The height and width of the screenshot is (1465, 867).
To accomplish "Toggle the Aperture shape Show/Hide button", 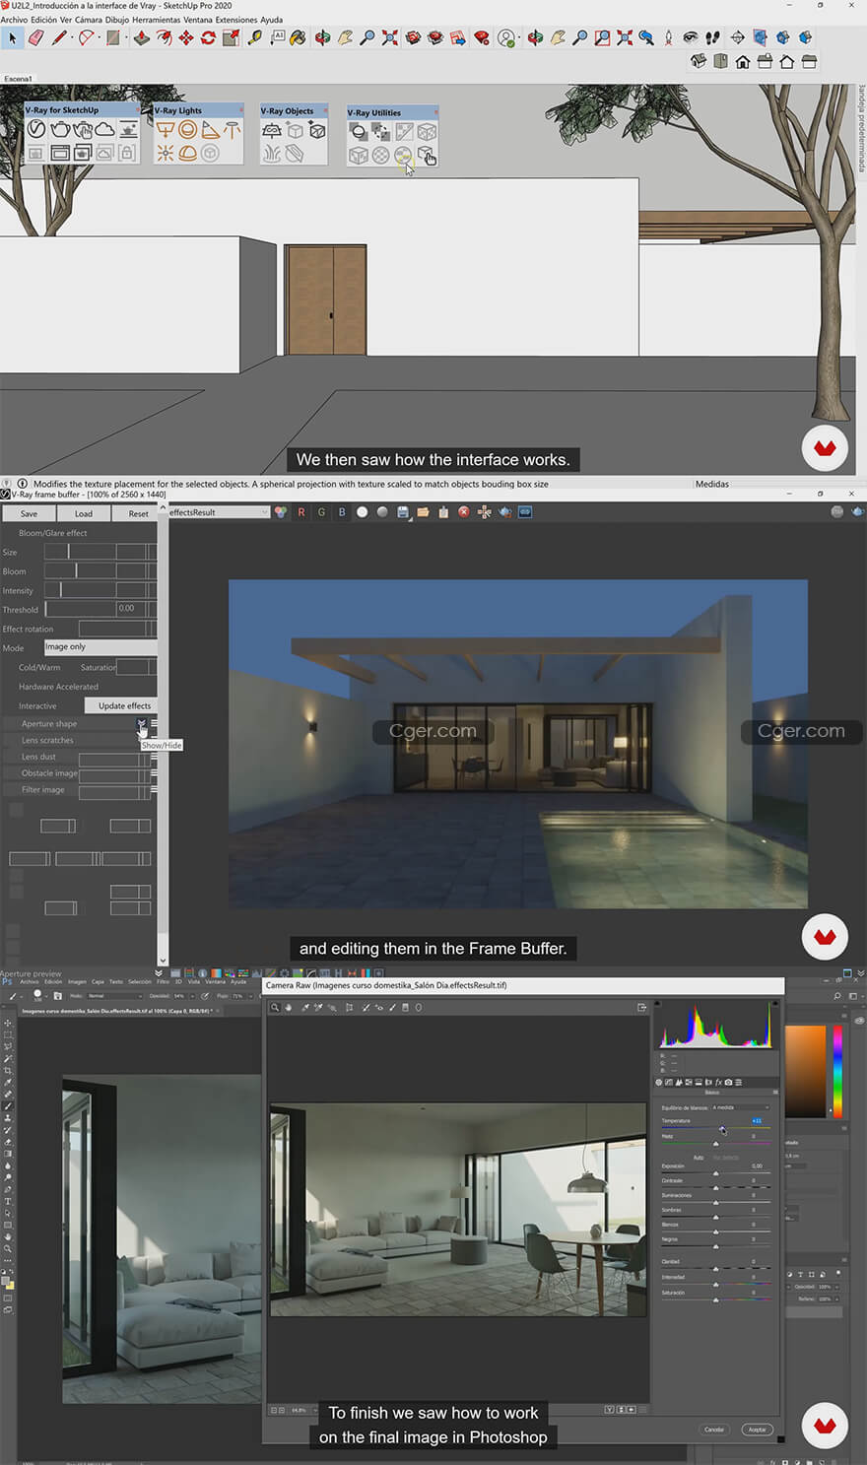I will (142, 724).
